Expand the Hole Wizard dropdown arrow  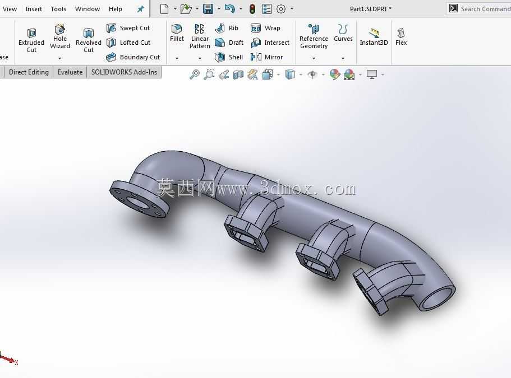59,58
